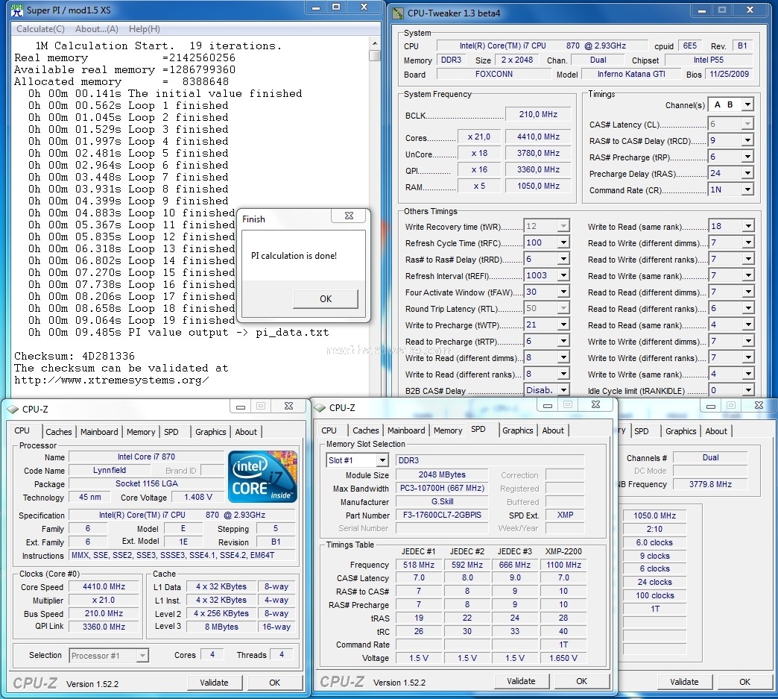Open Four Activate Window (tFAW) dropdown
Screen dimensions: 778x699
(x=563, y=292)
